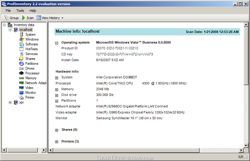Select the System icon in tree
The height and width of the screenshot is (161, 250).
21,34
